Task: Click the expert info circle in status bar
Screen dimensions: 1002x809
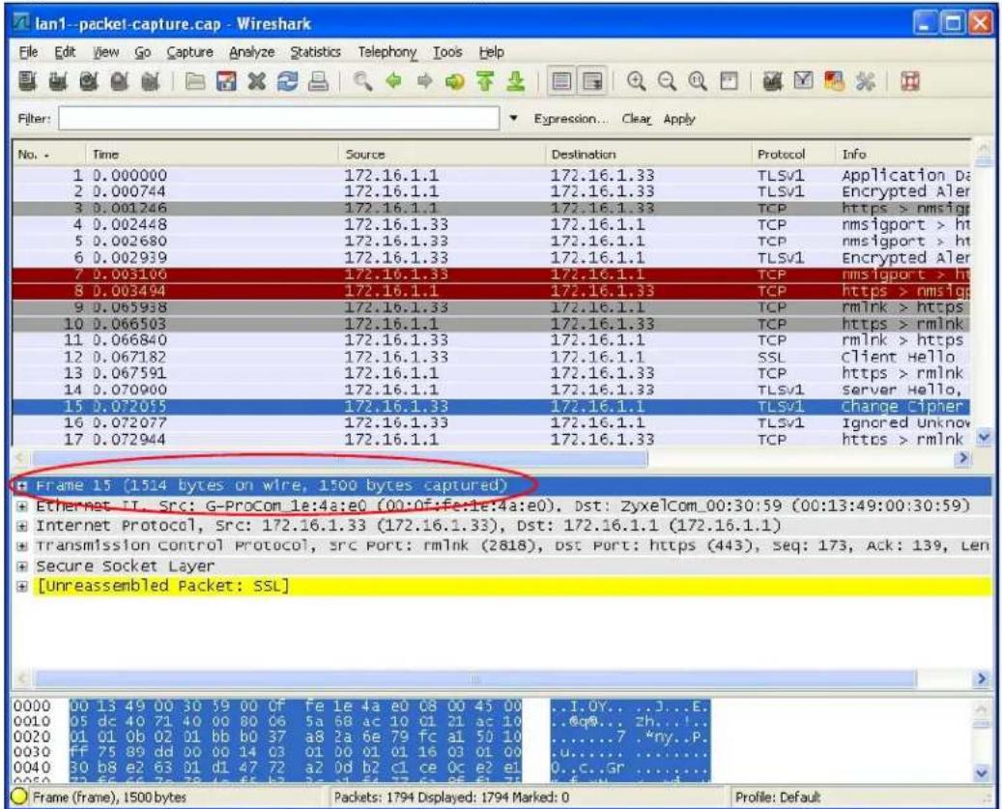Action: (x=20, y=796)
